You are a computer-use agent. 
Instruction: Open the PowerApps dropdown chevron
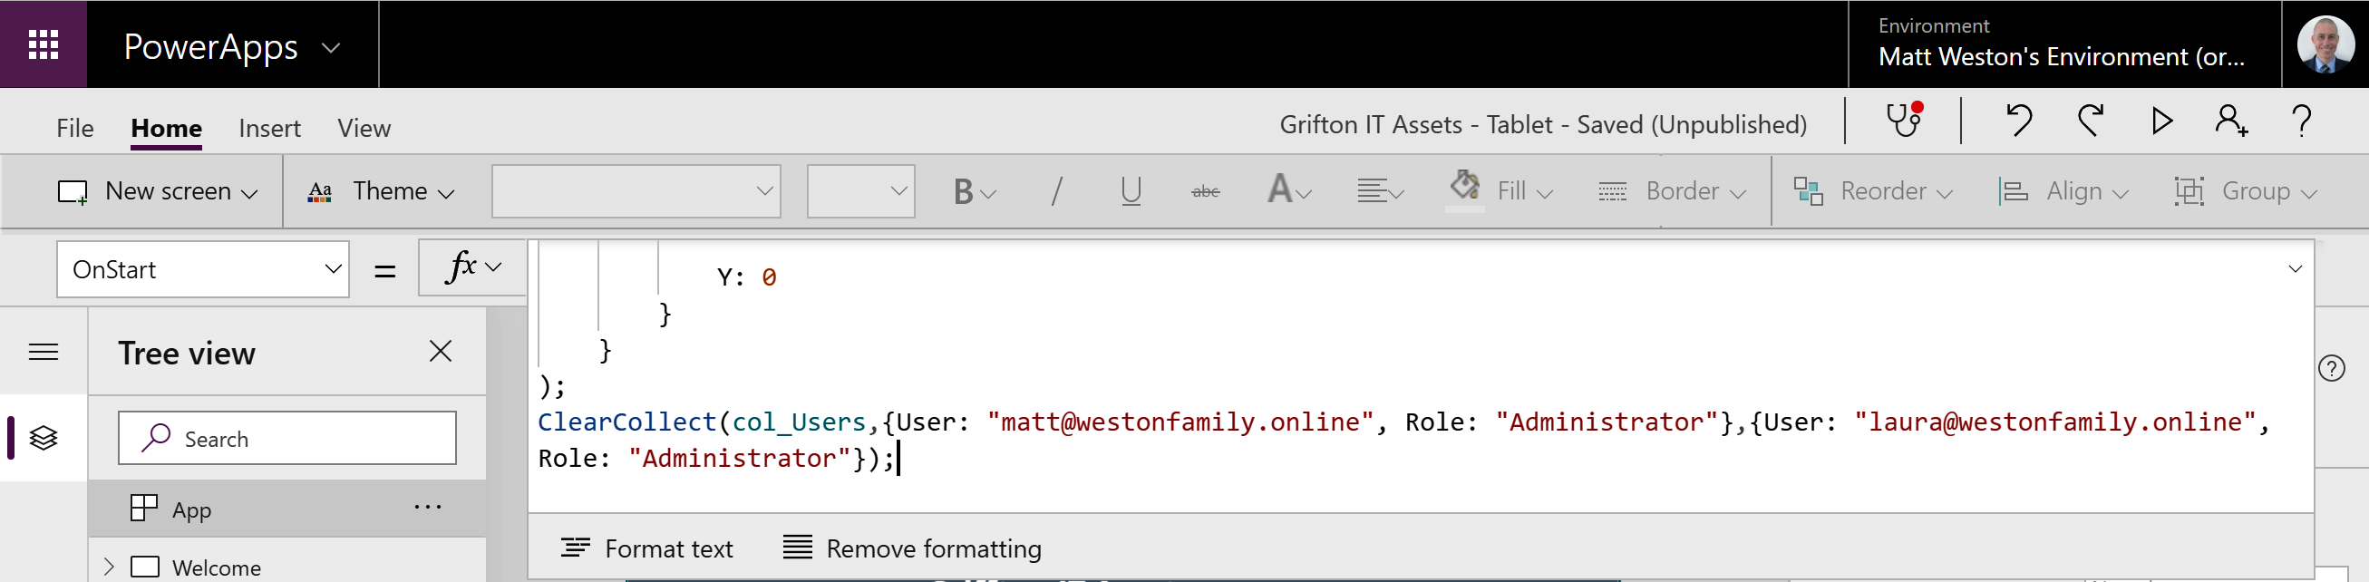click(x=331, y=48)
